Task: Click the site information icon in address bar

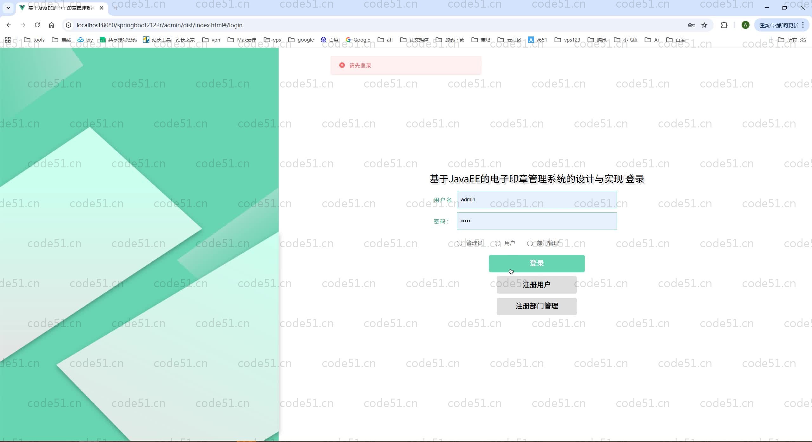Action: pos(69,25)
